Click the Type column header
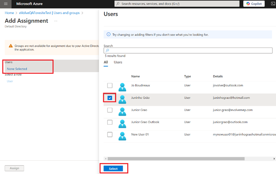276x174 pixels. click(x=188, y=76)
